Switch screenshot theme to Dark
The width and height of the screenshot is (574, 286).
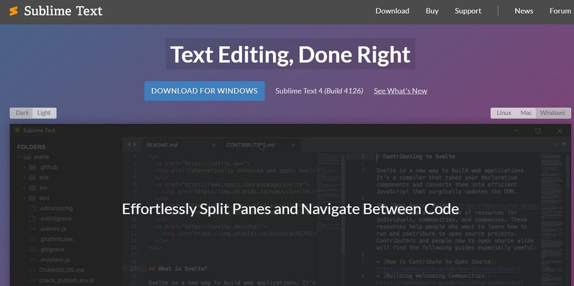[22, 113]
